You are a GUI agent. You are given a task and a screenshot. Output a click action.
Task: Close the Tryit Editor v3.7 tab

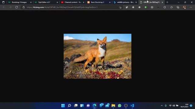[x=57, y=2]
